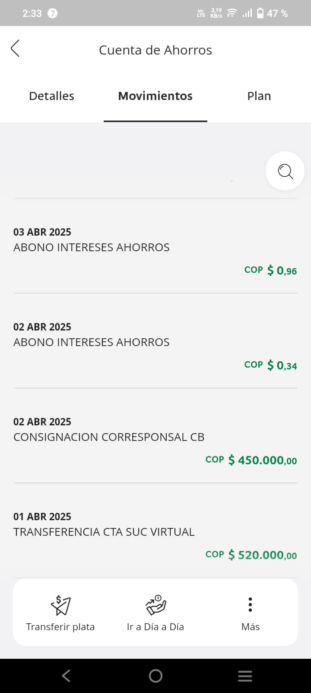Image resolution: width=311 pixels, height=693 pixels.
Task: Select the Movimientos tab
Action: tap(155, 96)
